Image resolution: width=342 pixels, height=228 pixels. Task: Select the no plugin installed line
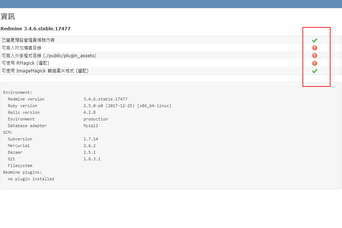click(31, 179)
